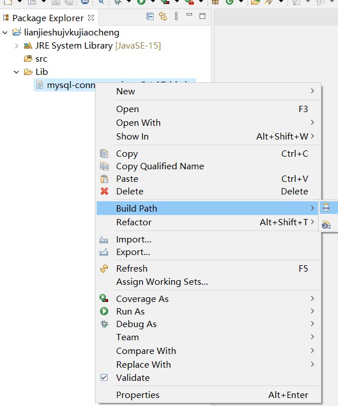Click Copy Qualified Name icon

click(x=104, y=166)
